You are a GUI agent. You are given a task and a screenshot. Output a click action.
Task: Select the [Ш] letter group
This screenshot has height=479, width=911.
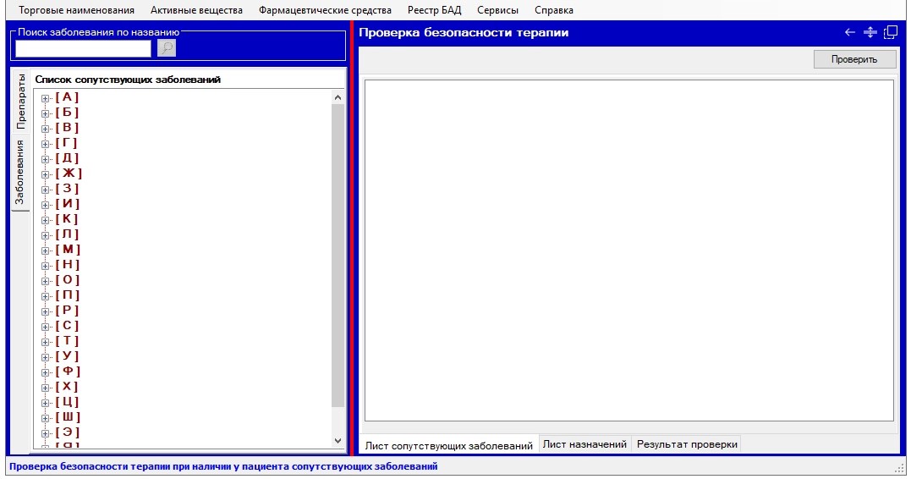pyautogui.click(x=68, y=417)
